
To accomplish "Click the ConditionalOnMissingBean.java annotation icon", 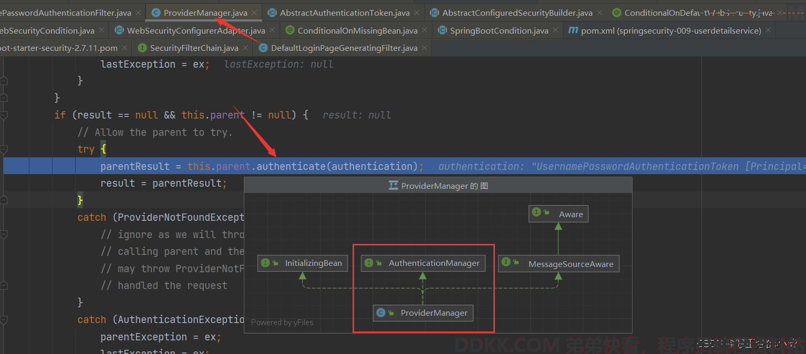I will click(290, 30).
